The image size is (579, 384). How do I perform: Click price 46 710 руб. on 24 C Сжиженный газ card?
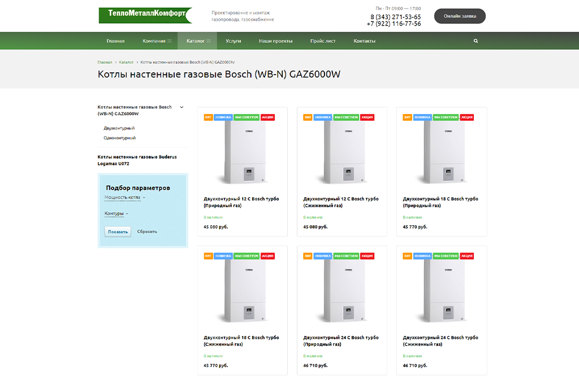pyautogui.click(x=415, y=365)
